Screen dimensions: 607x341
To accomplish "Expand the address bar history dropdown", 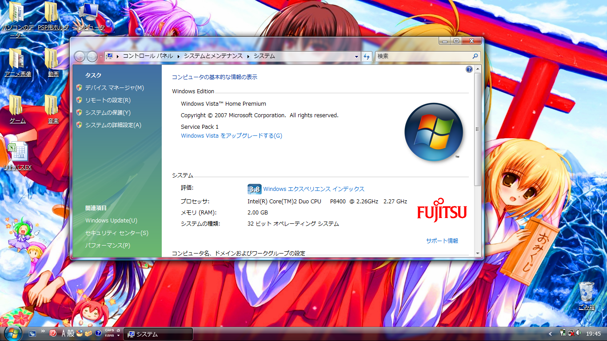I will point(356,56).
